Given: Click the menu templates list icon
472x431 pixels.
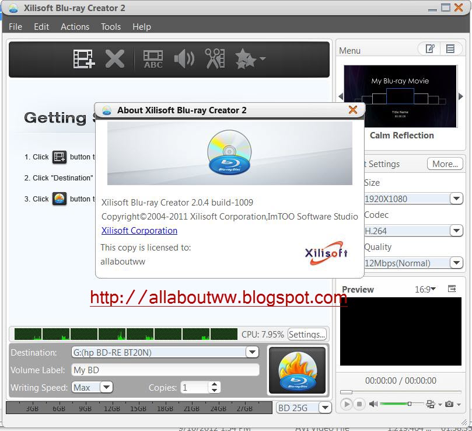Looking at the screenshot, I should point(450,48).
